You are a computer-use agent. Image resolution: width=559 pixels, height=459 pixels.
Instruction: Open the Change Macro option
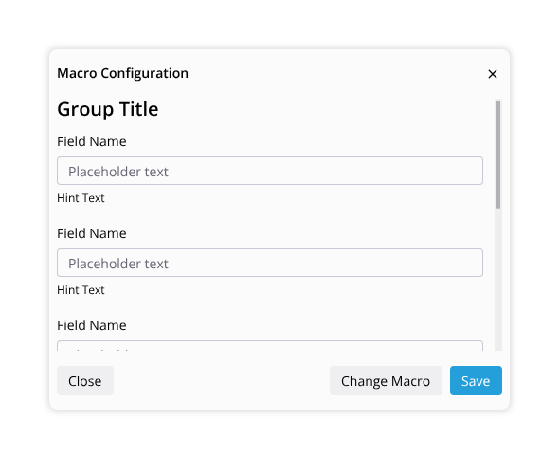click(386, 380)
